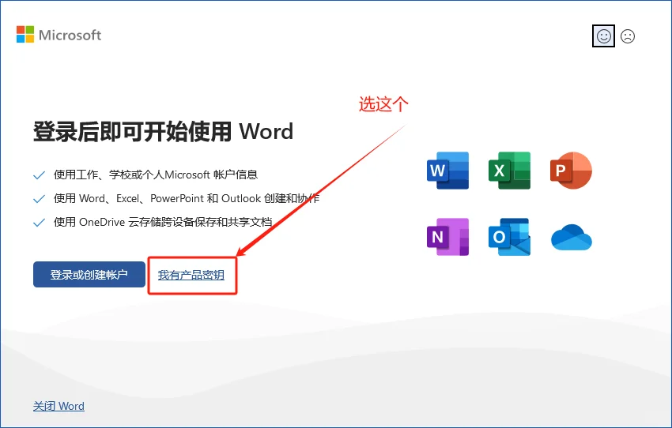Click the Outlook app icon
The height and width of the screenshot is (428, 672).
tap(510, 237)
